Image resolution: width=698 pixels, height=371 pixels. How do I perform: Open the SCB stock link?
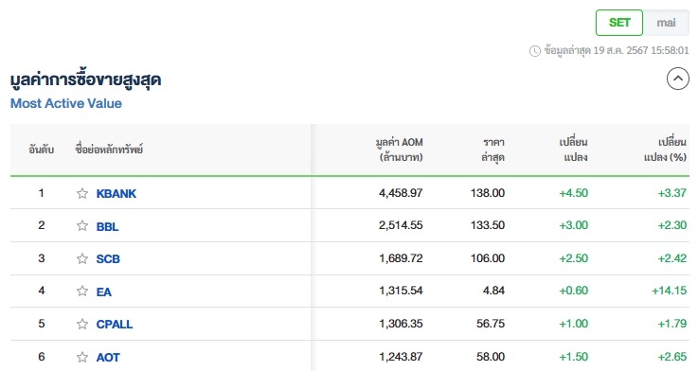click(108, 259)
